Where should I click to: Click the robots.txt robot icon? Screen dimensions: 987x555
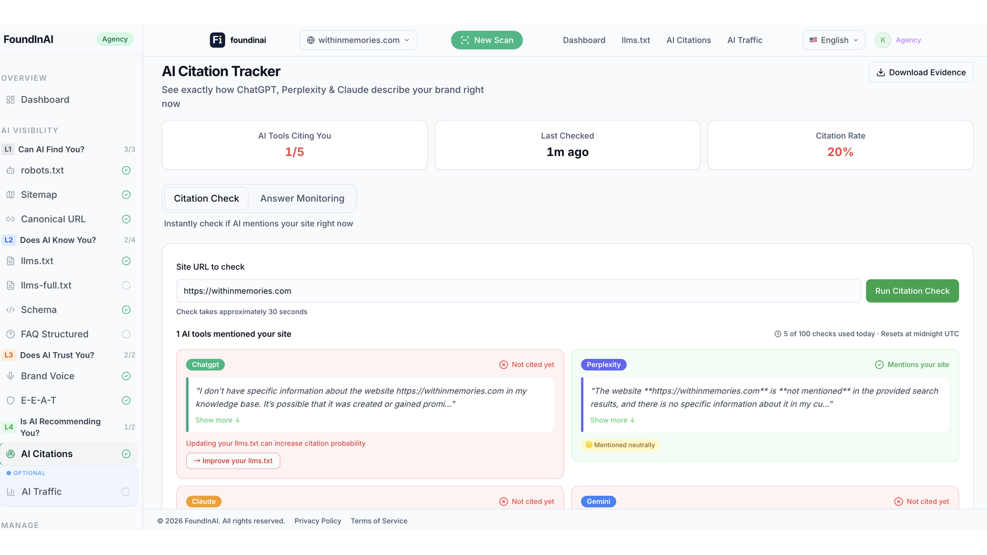coord(10,170)
